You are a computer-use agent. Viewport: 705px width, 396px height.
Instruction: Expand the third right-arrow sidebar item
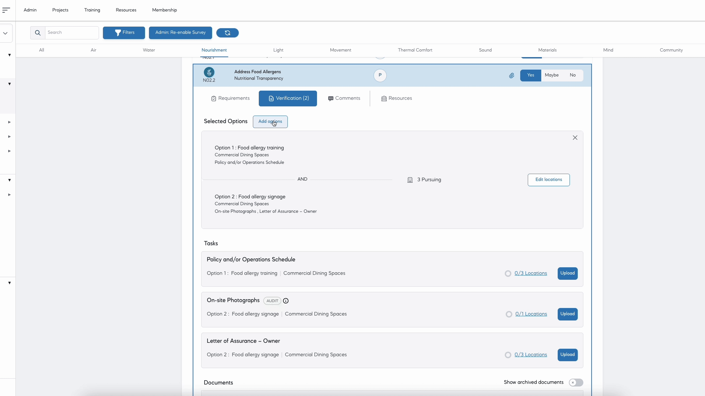[10, 151]
